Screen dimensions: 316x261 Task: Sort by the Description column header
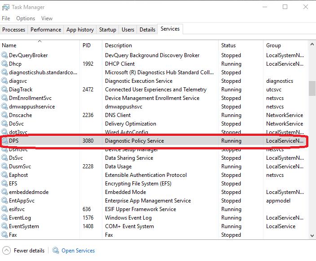click(x=160, y=45)
